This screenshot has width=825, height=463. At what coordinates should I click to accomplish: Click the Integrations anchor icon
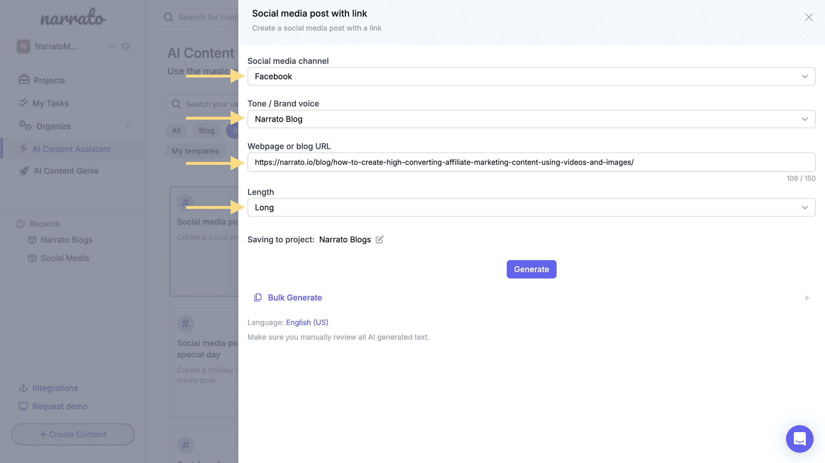pos(23,388)
